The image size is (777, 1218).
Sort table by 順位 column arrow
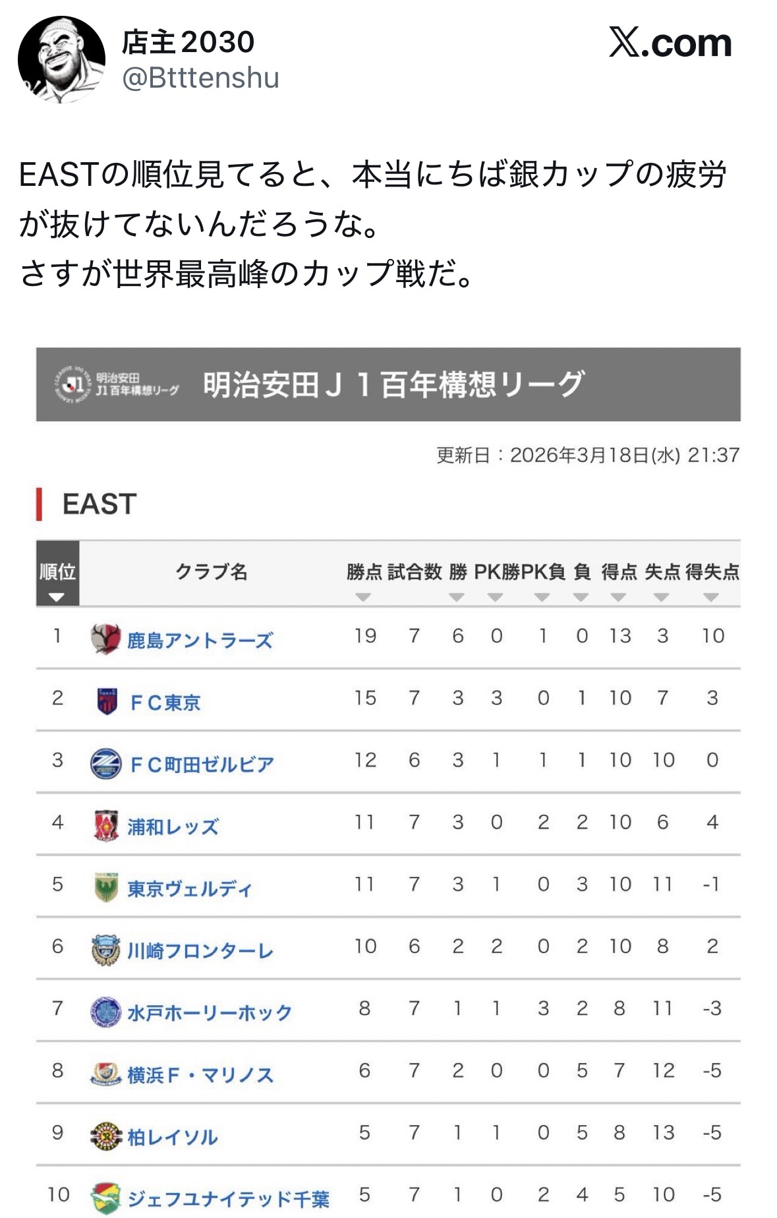[57, 597]
